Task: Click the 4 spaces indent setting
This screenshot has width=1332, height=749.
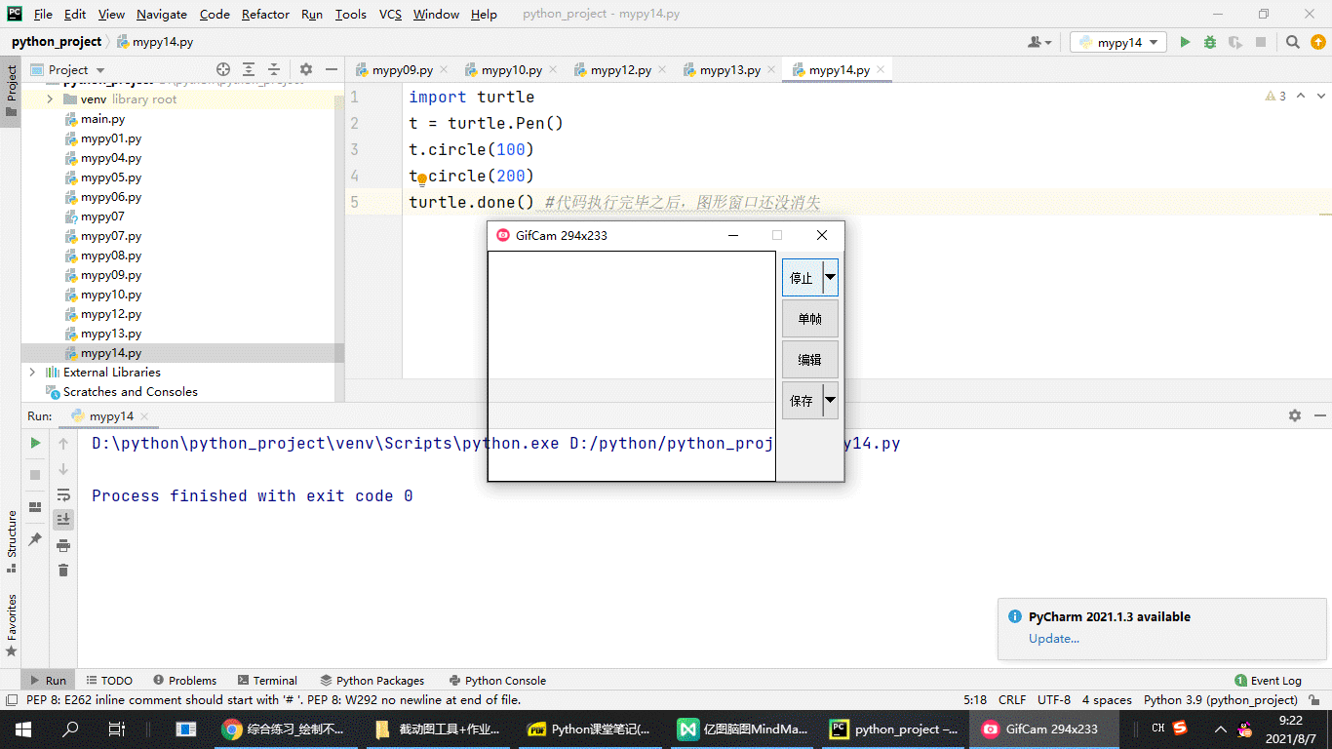Action: 1107,699
